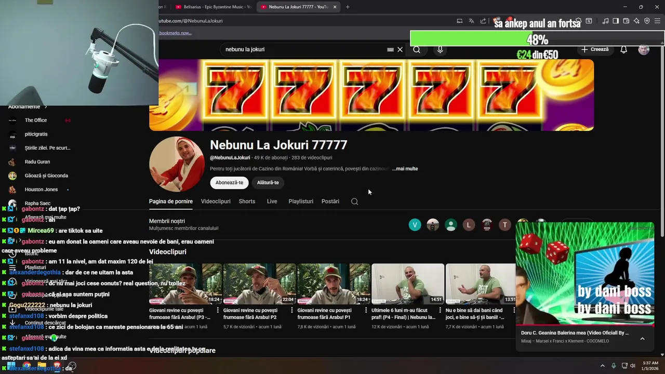Play the 13:51 Nu e bine video

pos(481,284)
